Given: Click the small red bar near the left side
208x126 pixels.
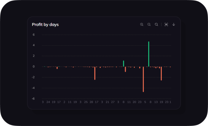Looking at the screenshot, I should pyautogui.click(x=57, y=68).
